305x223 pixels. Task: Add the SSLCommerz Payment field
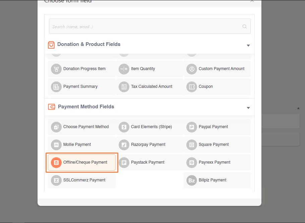82,180
